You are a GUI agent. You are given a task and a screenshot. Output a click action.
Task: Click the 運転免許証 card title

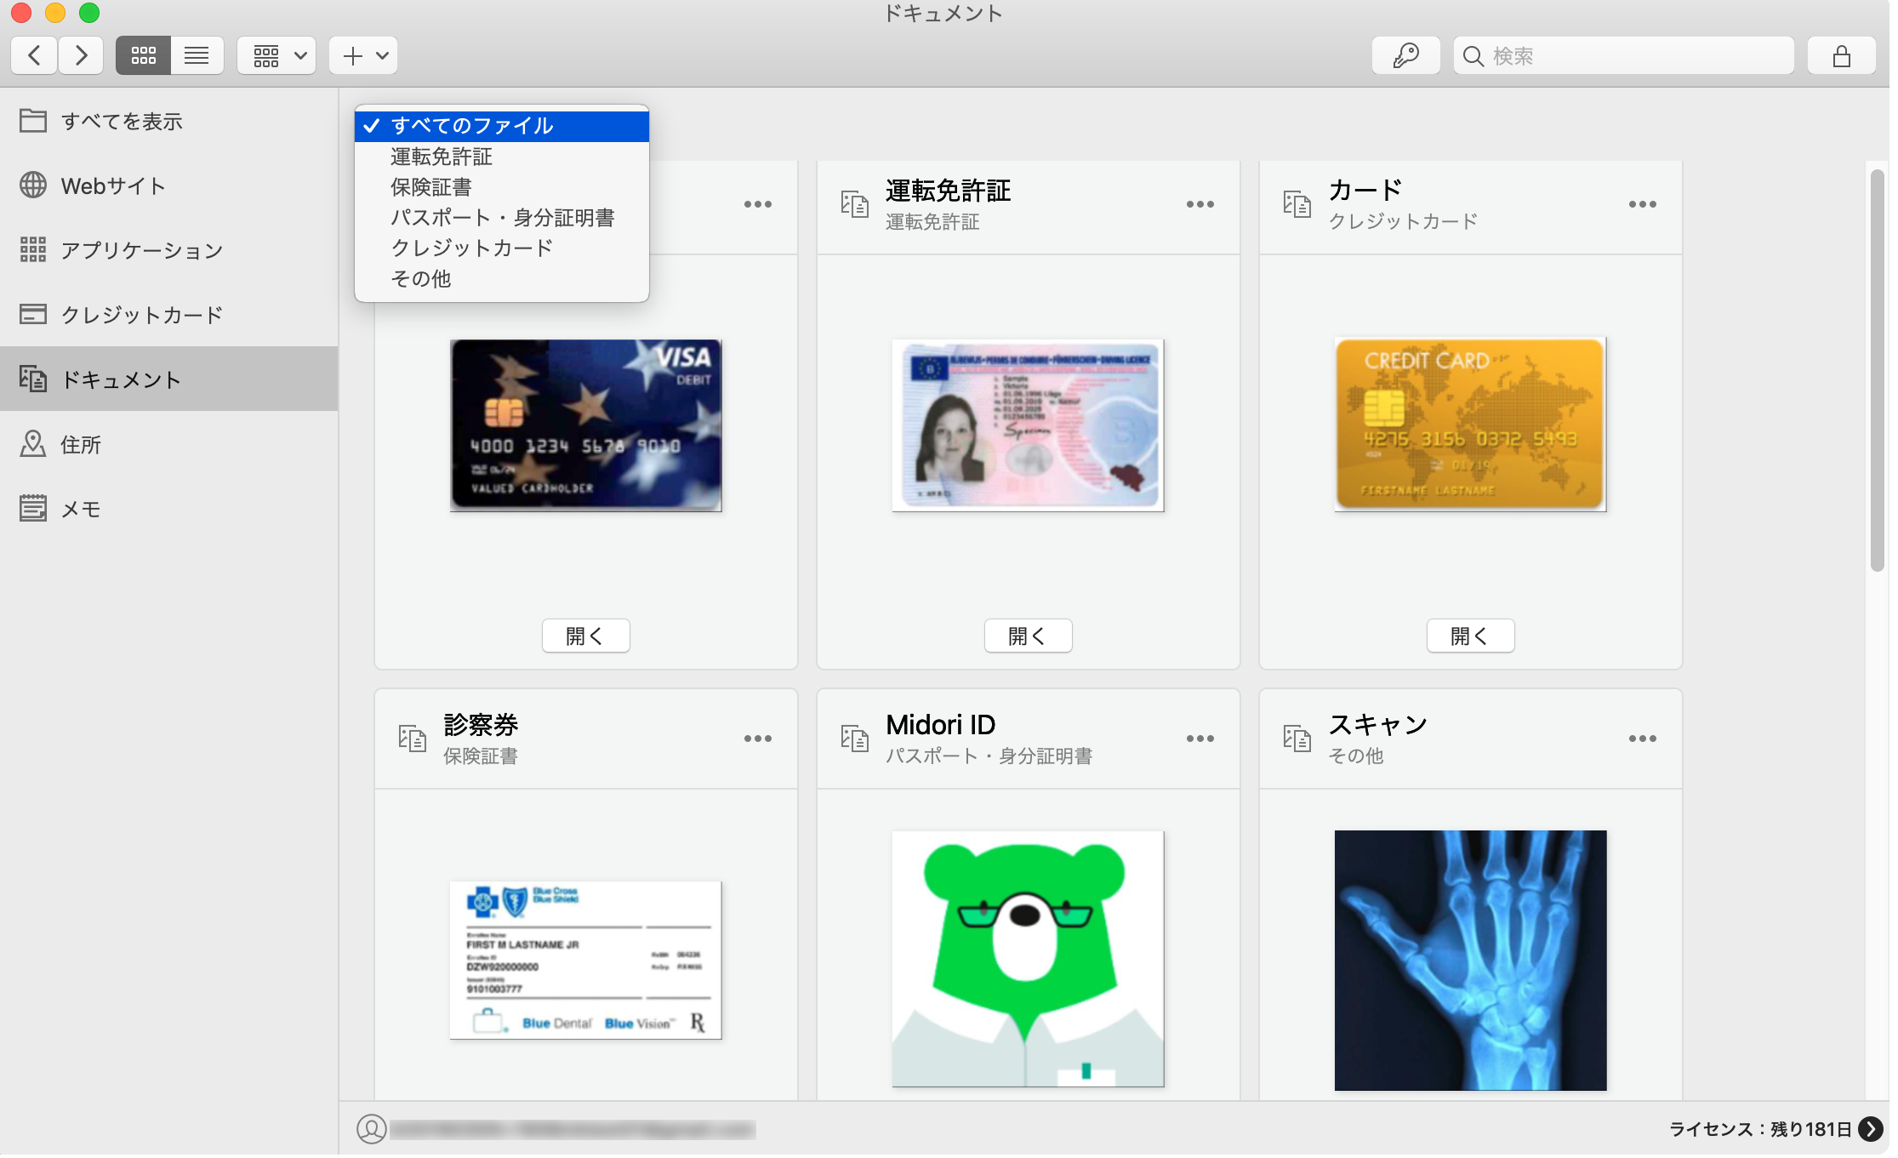point(948,191)
